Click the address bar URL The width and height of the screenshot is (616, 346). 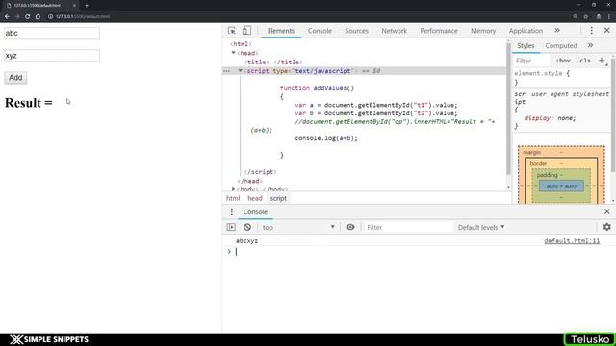pyautogui.click(x=83, y=17)
